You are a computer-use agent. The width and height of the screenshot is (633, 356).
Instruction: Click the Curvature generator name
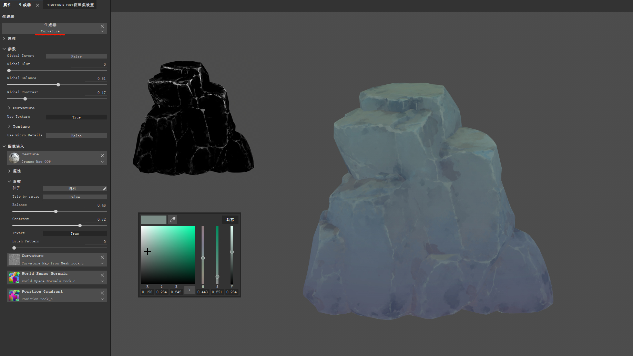coord(50,31)
